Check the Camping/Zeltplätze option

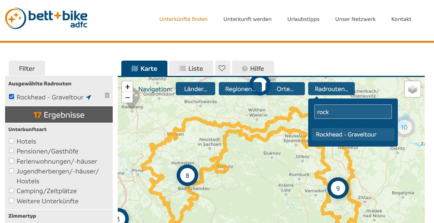[x=12, y=190]
